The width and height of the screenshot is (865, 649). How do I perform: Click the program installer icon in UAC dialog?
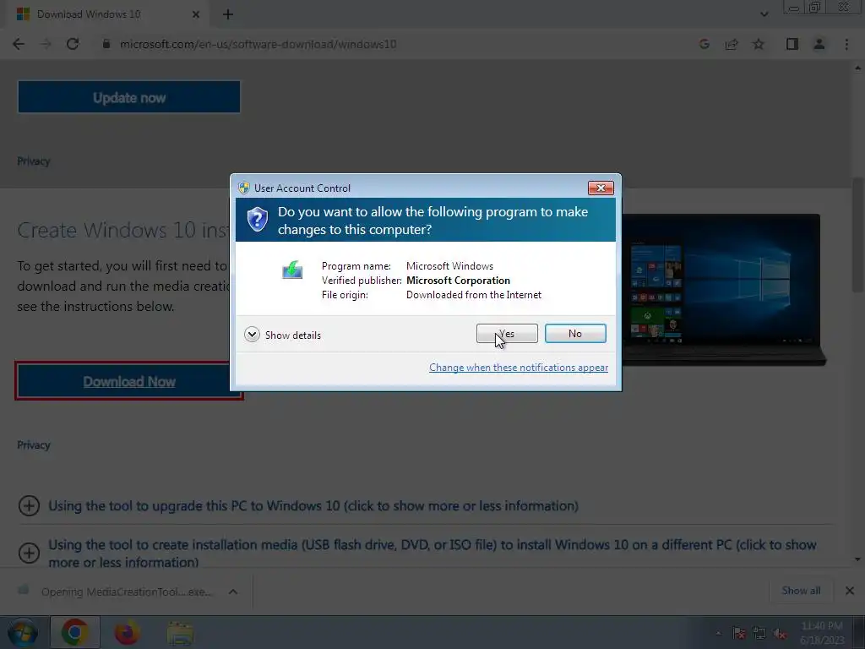point(292,270)
